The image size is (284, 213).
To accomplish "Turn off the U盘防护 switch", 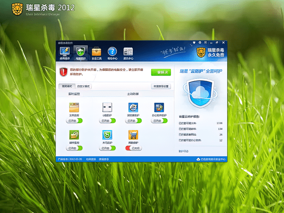I will pos(107,121).
